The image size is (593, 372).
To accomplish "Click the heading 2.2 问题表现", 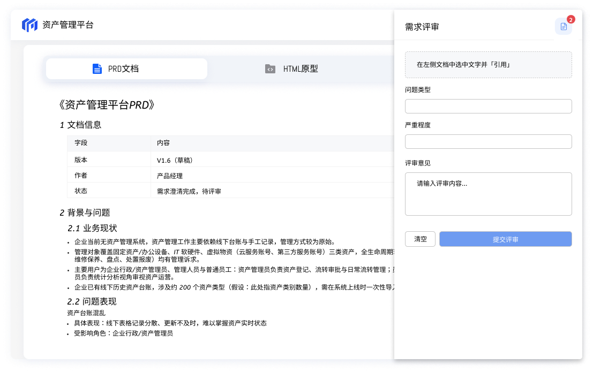I will [92, 301].
